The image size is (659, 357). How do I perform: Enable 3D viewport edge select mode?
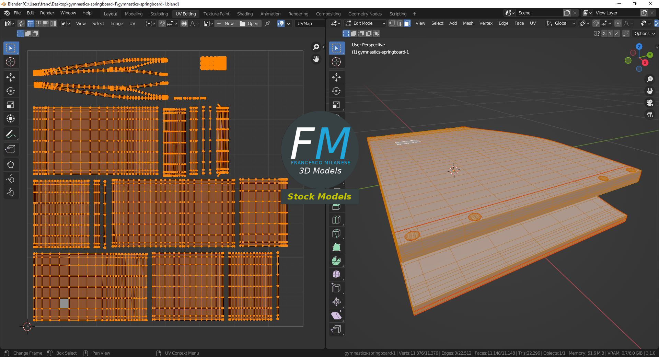click(x=400, y=23)
